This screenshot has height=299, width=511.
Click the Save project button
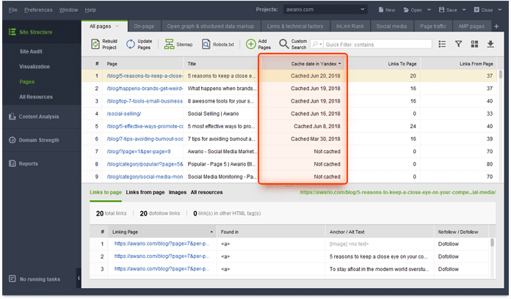coord(448,10)
